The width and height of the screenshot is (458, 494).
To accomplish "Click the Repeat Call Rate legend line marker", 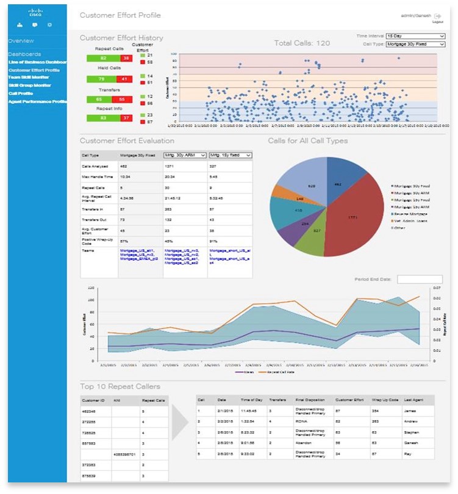I will 262,371.
